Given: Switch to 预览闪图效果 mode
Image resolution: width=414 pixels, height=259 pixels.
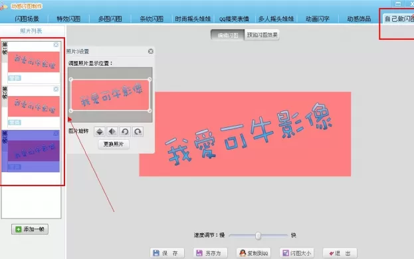Looking at the screenshot, I should click(x=262, y=35).
